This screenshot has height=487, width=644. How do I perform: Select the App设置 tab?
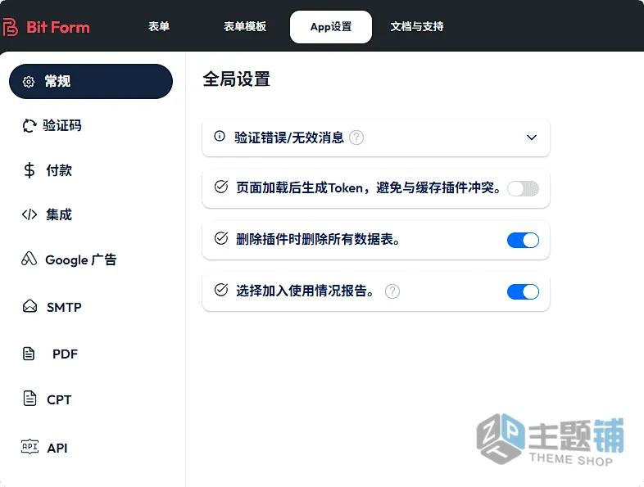click(331, 27)
